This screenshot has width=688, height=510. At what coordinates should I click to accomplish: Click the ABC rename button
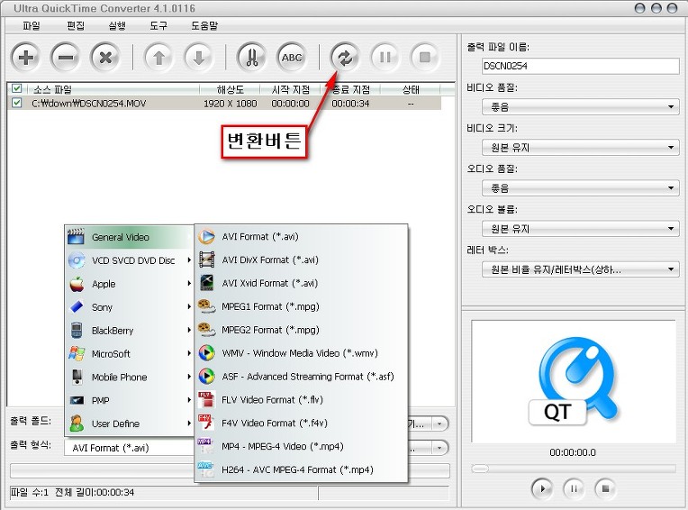pos(292,57)
